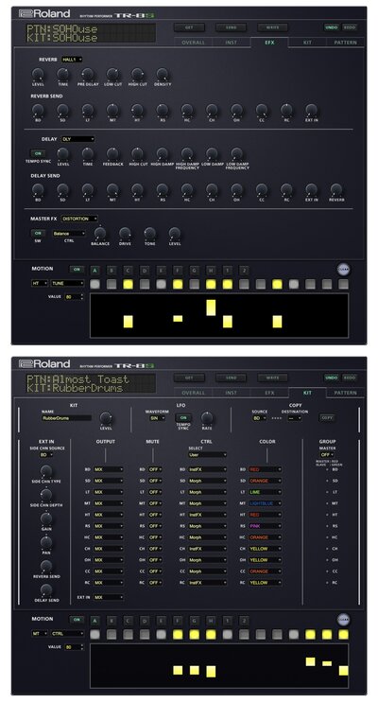Click the SIDE CHN DEPTH knob
Image resolution: width=378 pixels, height=703 pixels.
(46, 495)
